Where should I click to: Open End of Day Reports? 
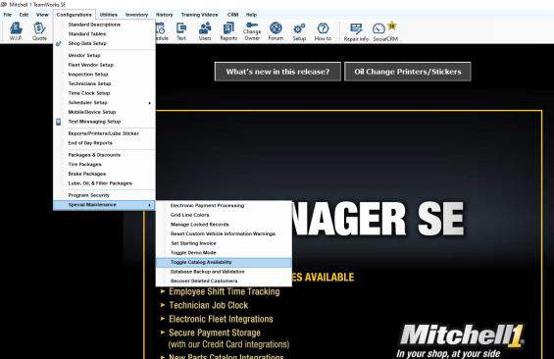click(104, 143)
